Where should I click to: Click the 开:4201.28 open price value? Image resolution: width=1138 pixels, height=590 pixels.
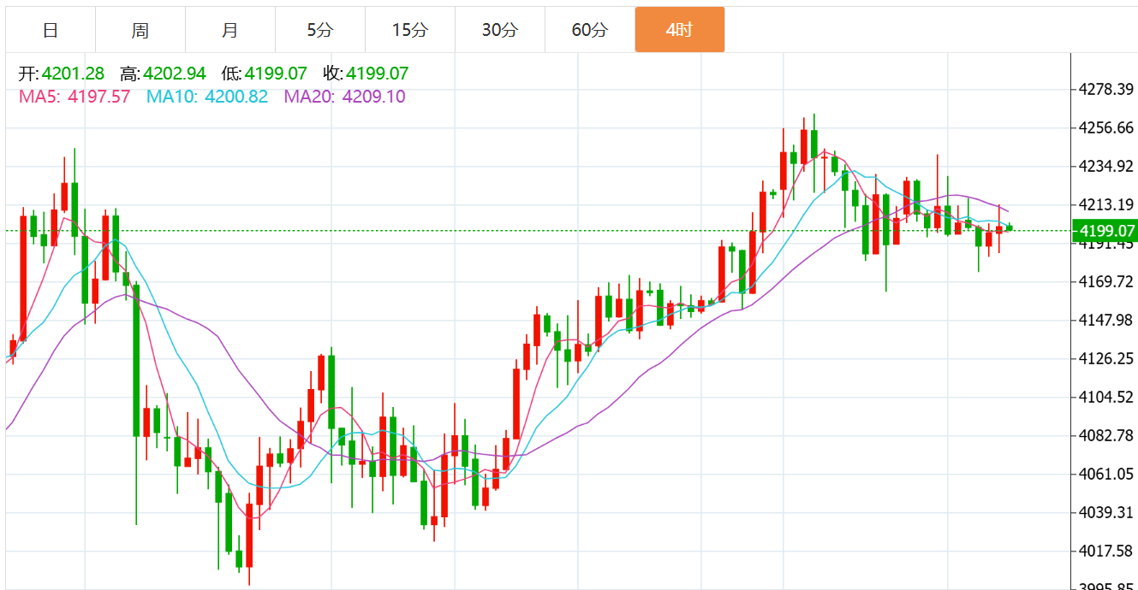[62, 74]
